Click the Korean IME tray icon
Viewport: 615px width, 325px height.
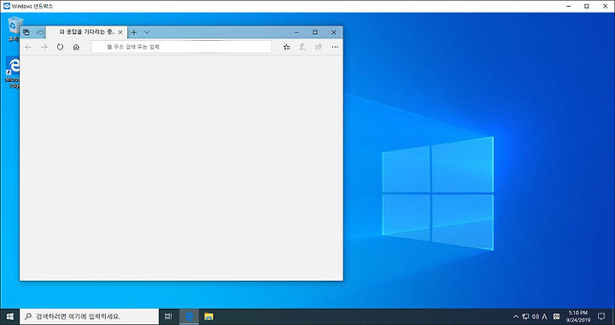[x=557, y=316]
